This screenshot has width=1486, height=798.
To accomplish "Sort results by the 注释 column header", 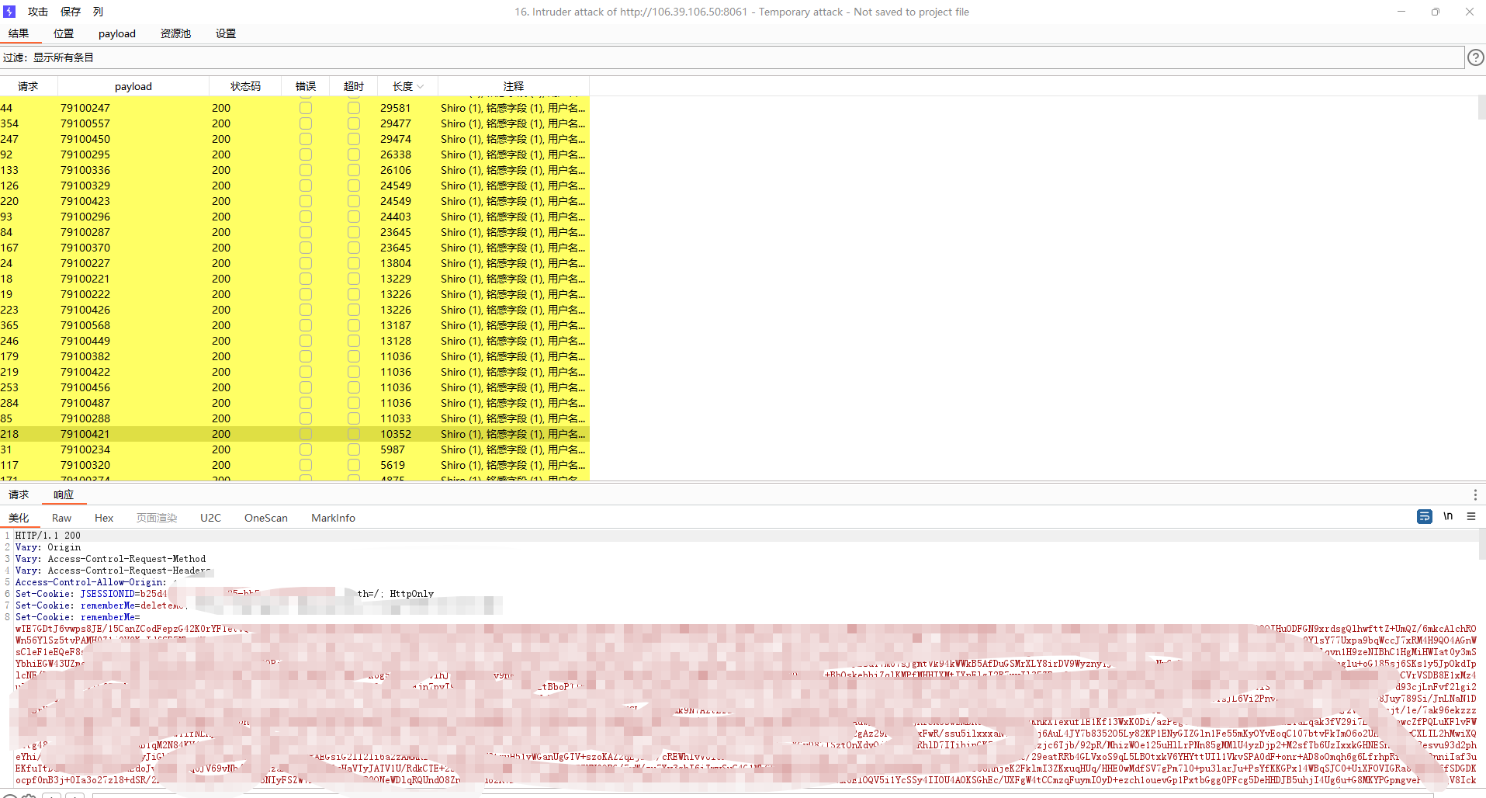I will tap(514, 86).
